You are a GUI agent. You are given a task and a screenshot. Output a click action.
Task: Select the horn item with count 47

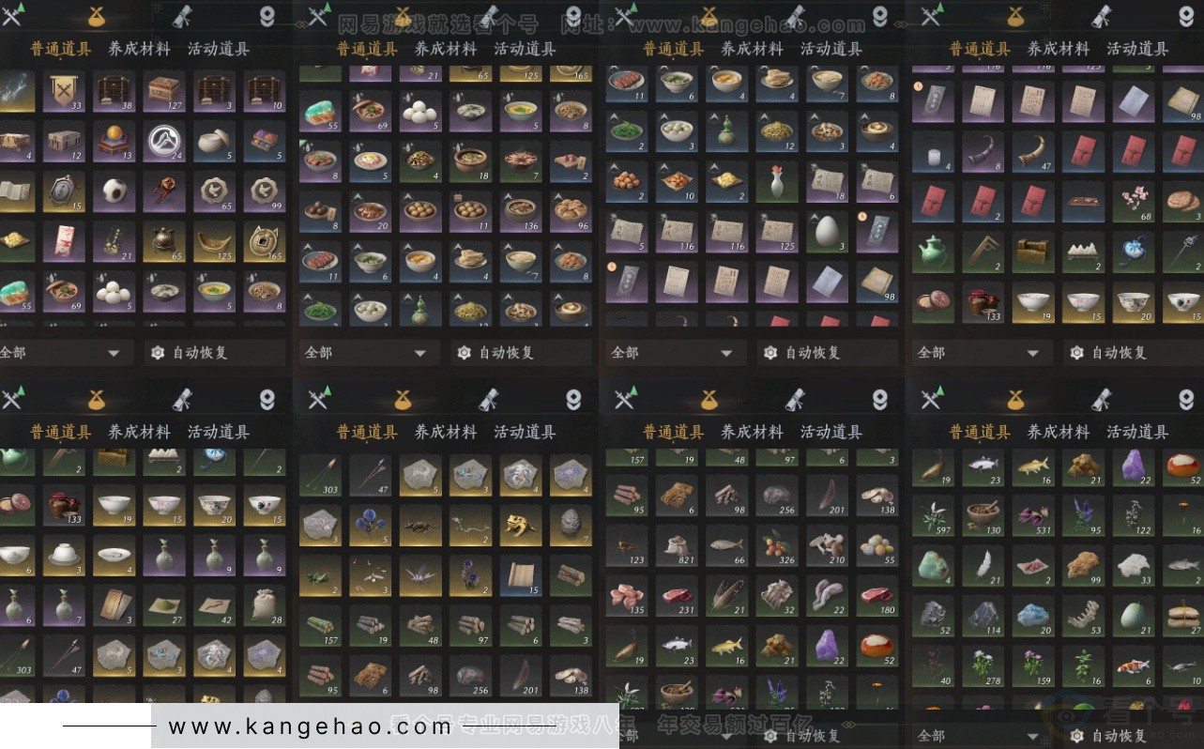coord(1033,150)
